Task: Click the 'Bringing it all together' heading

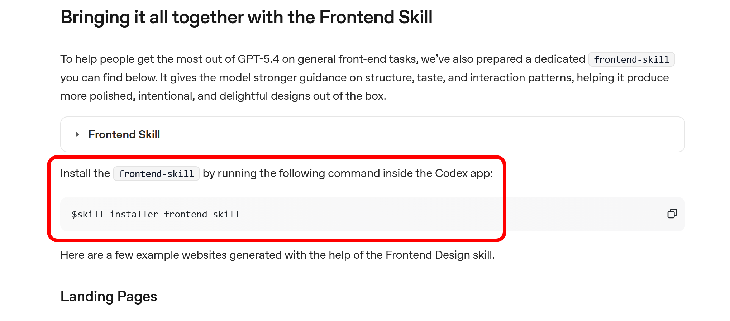Action: pos(247,17)
